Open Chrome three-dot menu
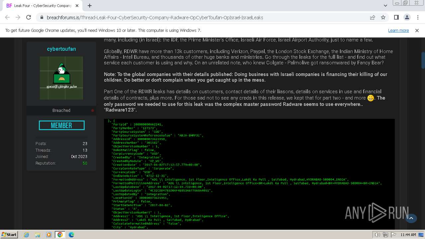 pyautogui.click(x=417, y=18)
